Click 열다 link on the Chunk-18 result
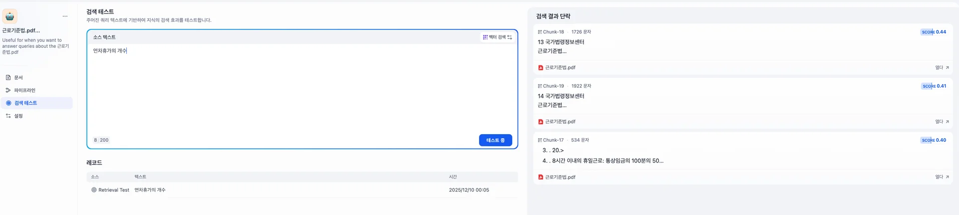 (939, 68)
